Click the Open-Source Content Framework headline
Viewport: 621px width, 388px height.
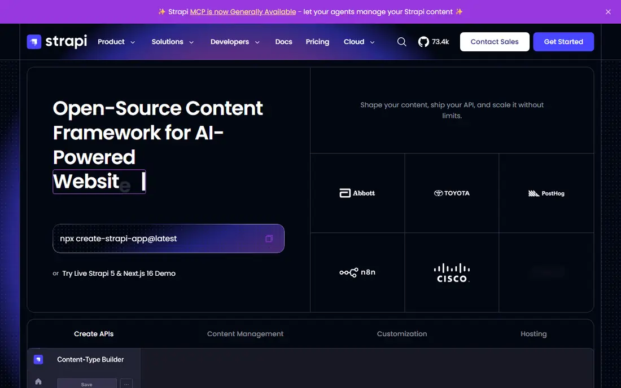[x=158, y=145]
